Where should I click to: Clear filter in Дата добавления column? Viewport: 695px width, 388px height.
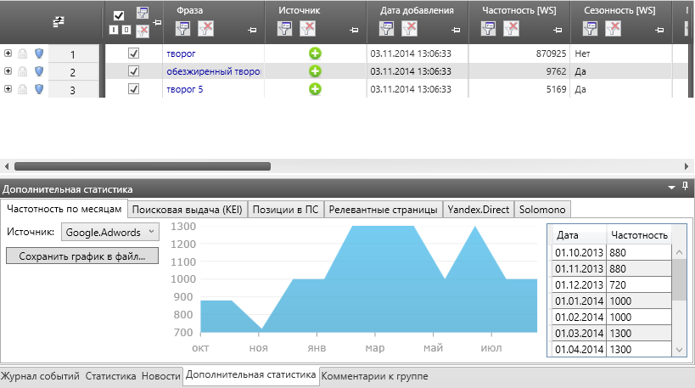pos(409,29)
